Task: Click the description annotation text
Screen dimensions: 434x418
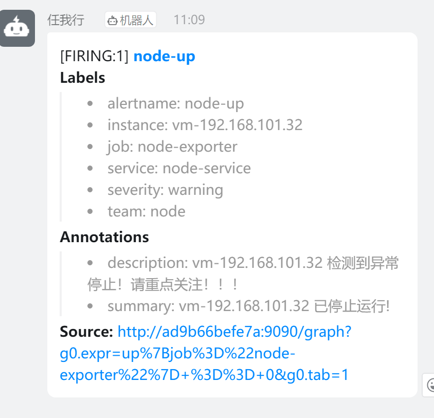Action: 243,274
